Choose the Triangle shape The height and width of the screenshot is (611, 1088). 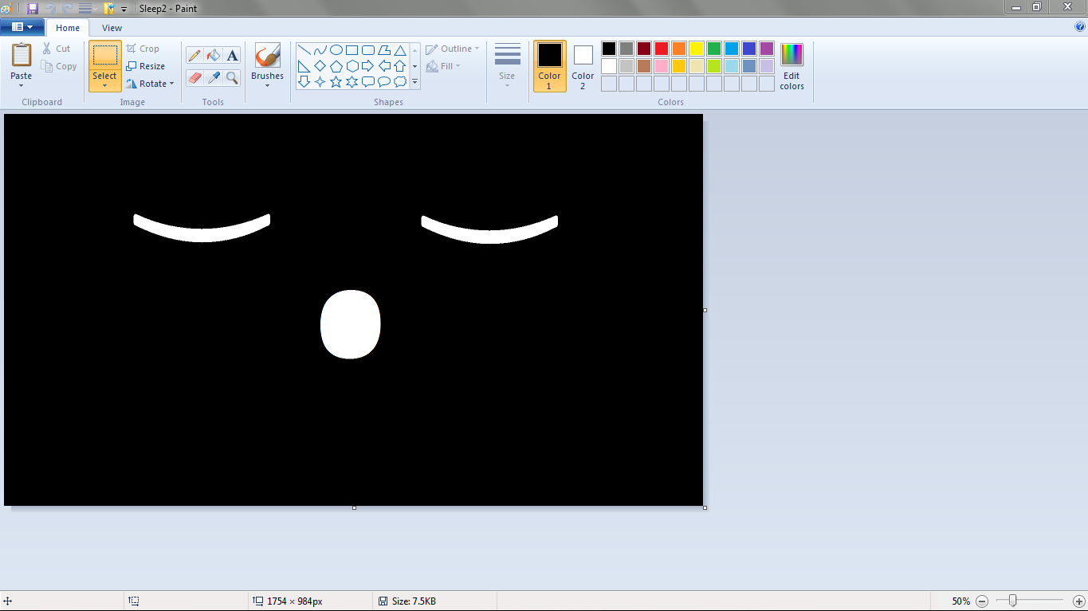(400, 49)
